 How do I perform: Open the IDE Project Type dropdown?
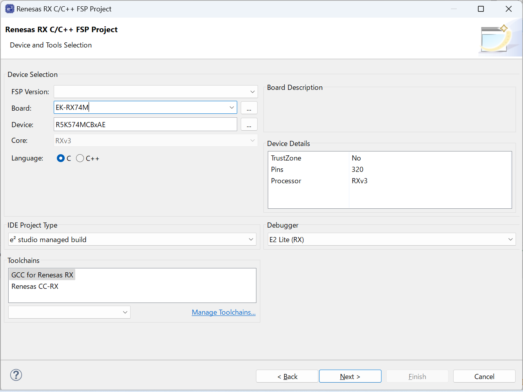(x=132, y=239)
